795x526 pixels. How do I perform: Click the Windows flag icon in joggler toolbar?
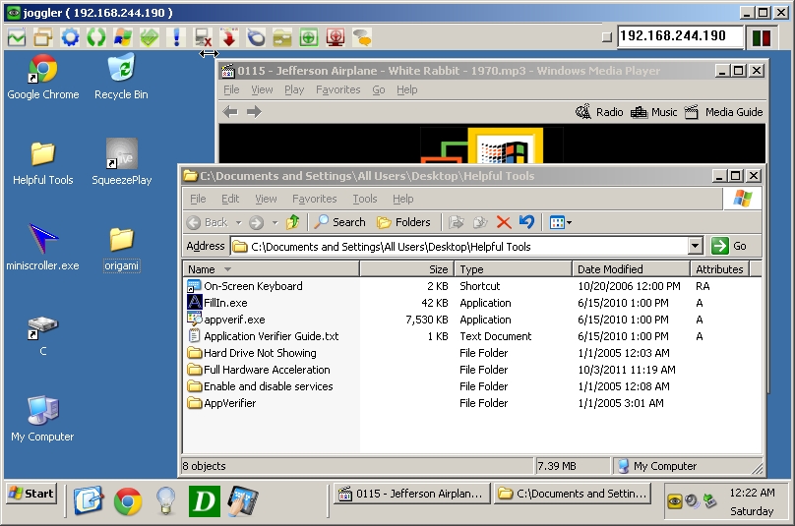123,37
